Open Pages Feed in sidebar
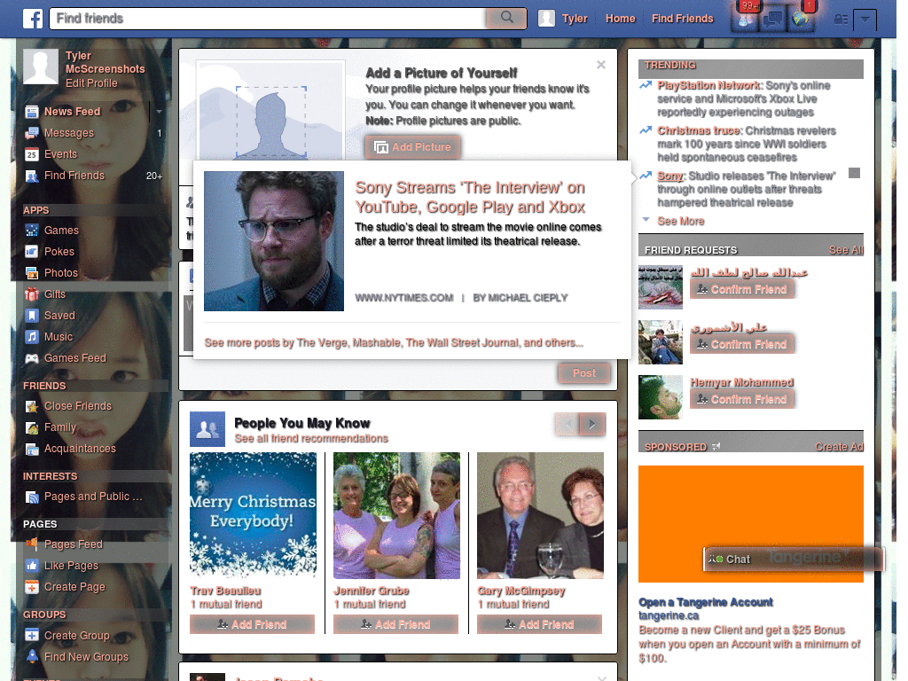 click(73, 545)
